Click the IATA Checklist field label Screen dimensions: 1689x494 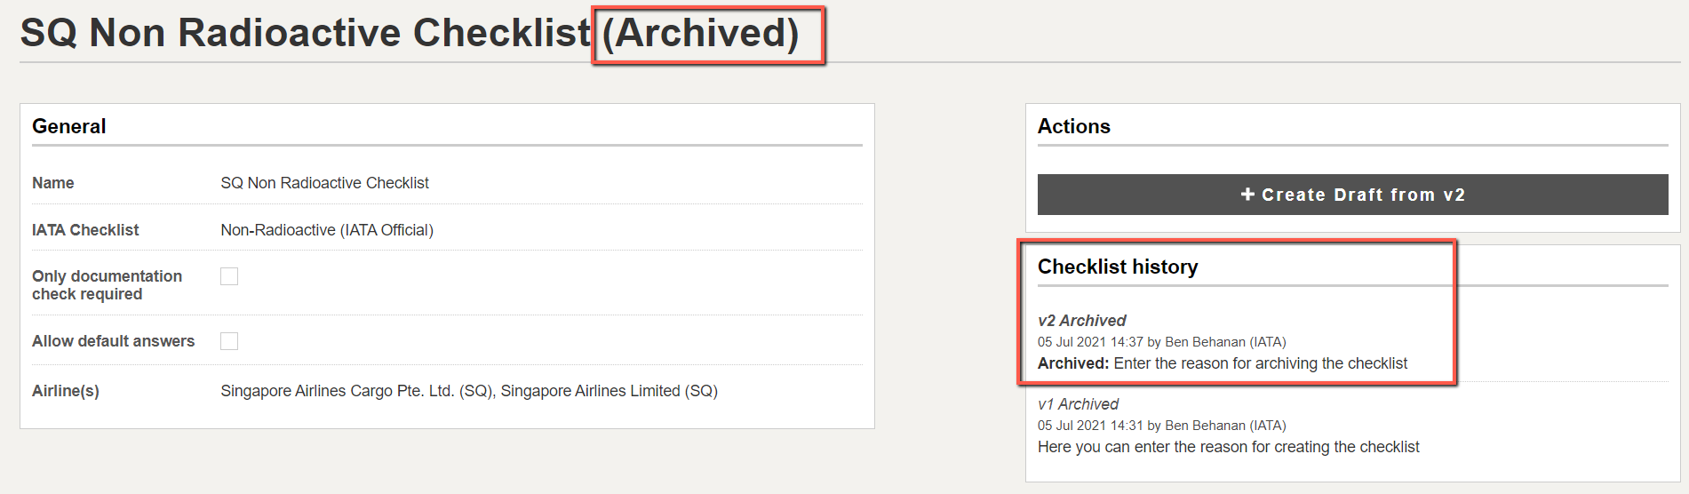85,230
